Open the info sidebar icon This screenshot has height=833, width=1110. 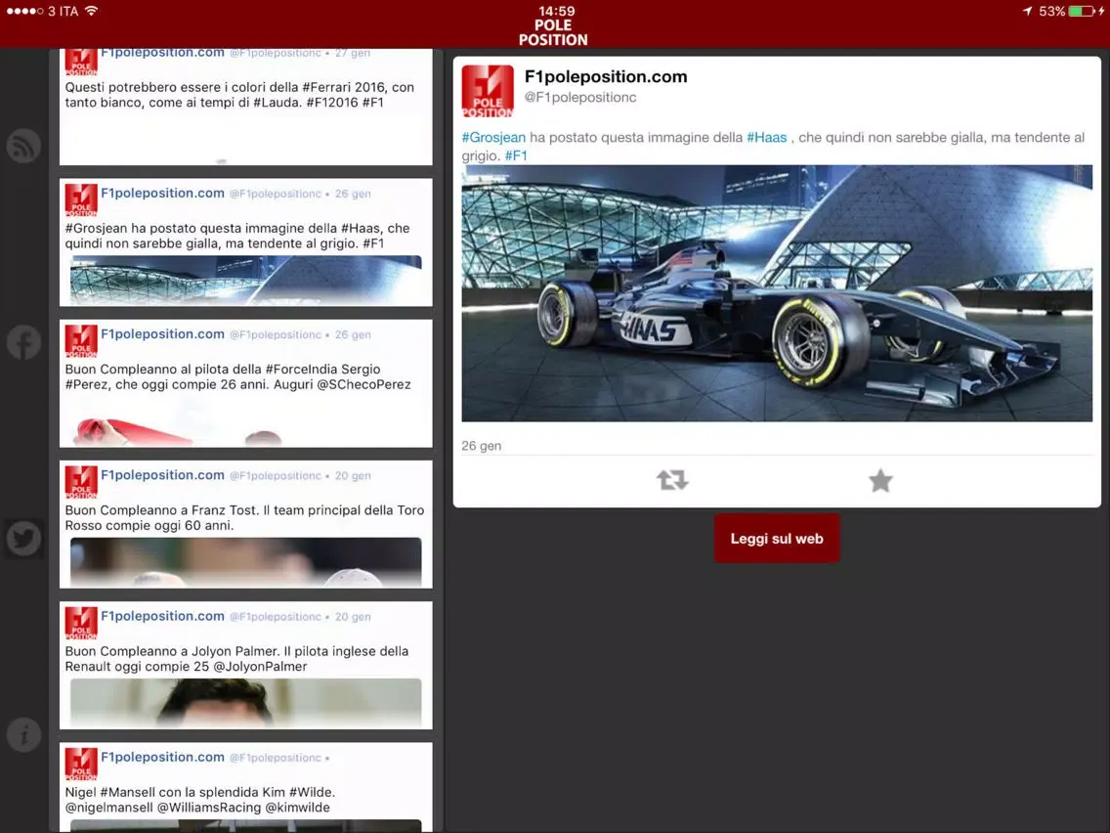(x=23, y=734)
